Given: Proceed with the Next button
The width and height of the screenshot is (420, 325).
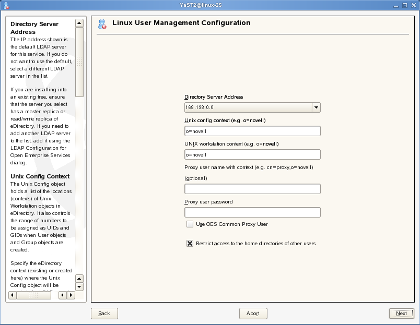Looking at the screenshot, I should tap(401, 313).
